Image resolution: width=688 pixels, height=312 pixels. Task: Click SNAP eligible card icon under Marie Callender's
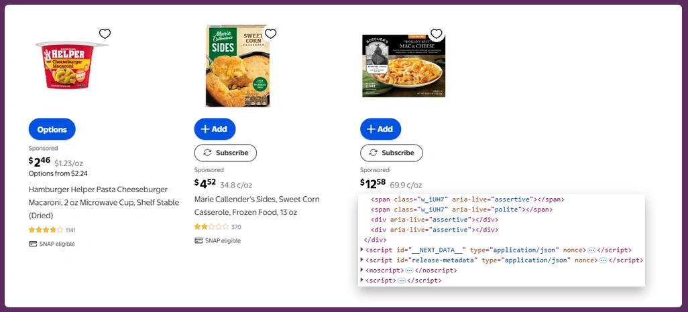(198, 240)
